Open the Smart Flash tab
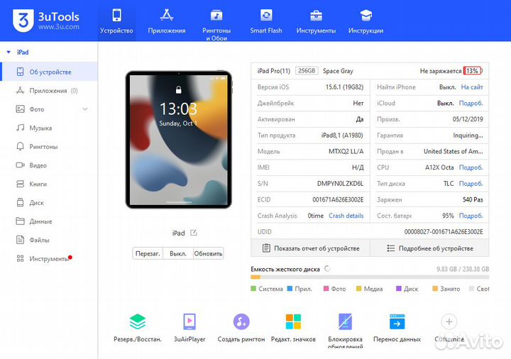This screenshot has width=511, height=359. point(266,21)
